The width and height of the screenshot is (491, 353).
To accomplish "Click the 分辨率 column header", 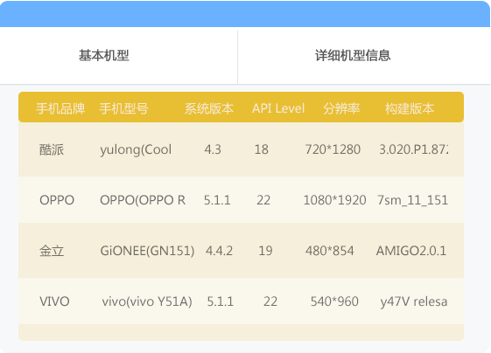I will click(341, 108).
